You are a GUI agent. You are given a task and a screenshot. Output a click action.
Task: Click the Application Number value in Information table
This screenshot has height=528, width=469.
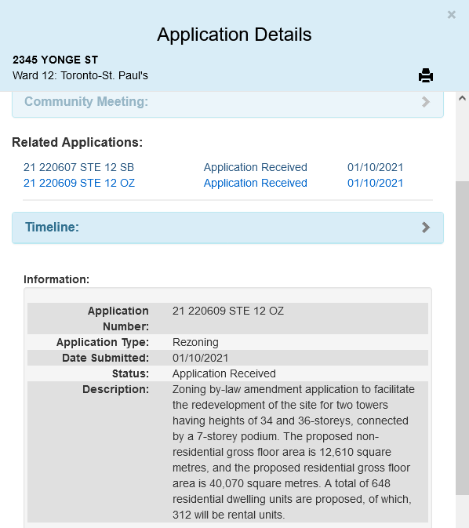[x=228, y=311]
